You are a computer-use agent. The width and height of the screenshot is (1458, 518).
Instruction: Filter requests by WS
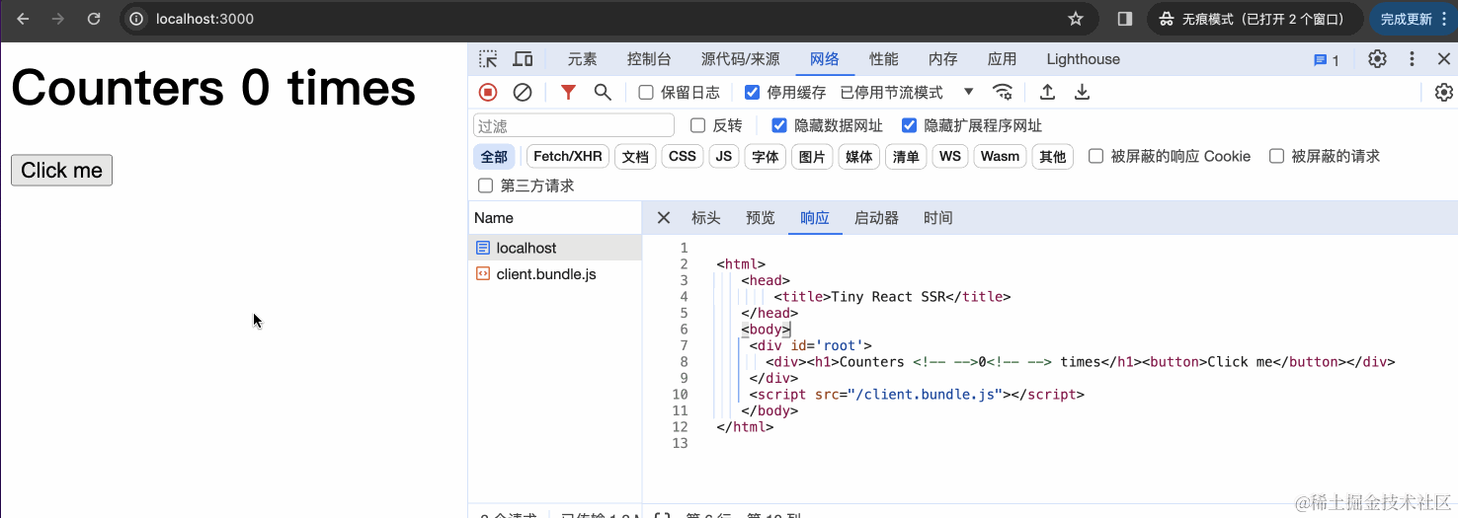[950, 157]
